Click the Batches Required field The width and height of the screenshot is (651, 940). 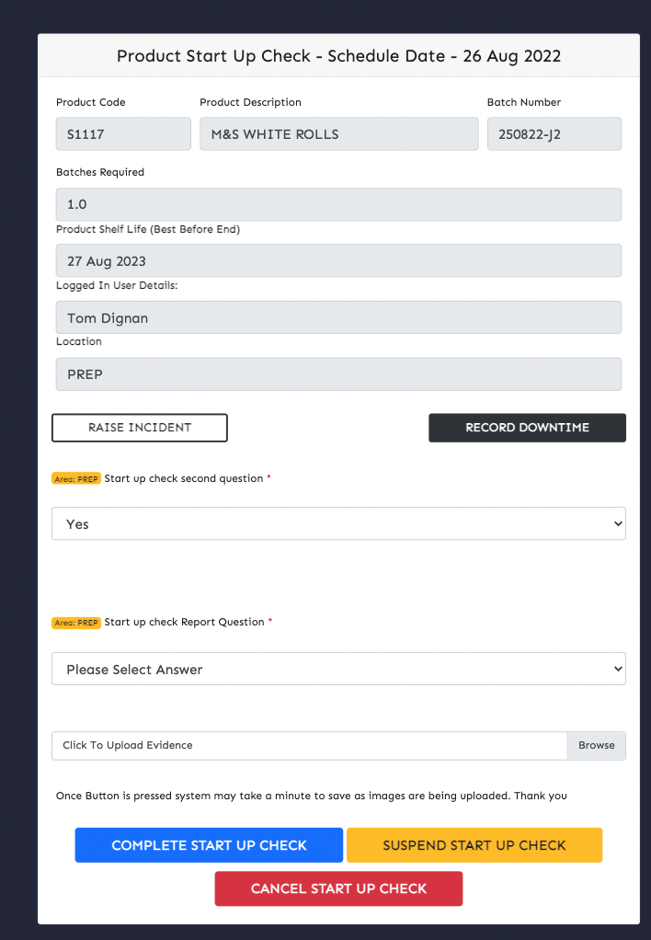point(338,204)
